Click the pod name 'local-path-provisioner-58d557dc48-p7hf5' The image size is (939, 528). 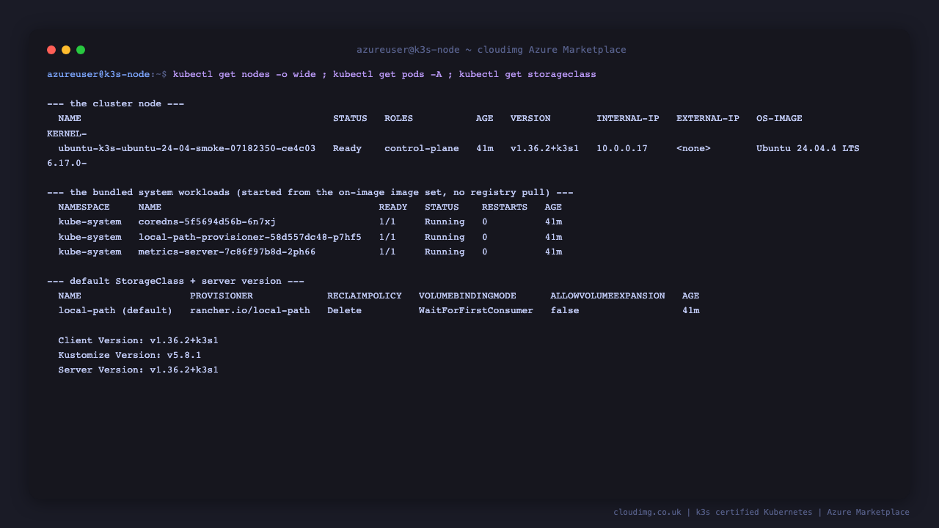pyautogui.click(x=250, y=238)
